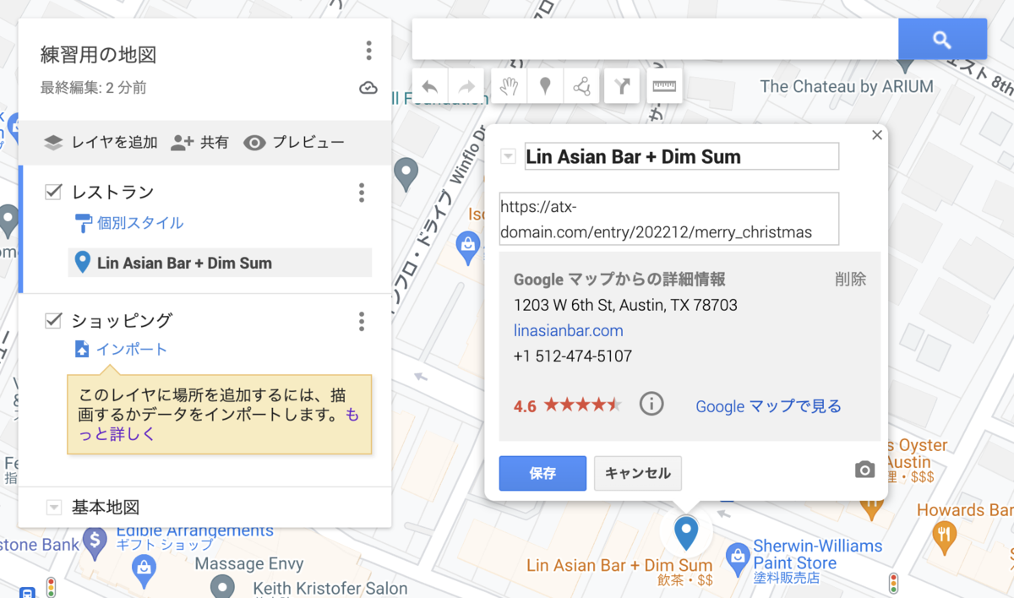Click the place title input field
1014x598 pixels.
coord(682,156)
